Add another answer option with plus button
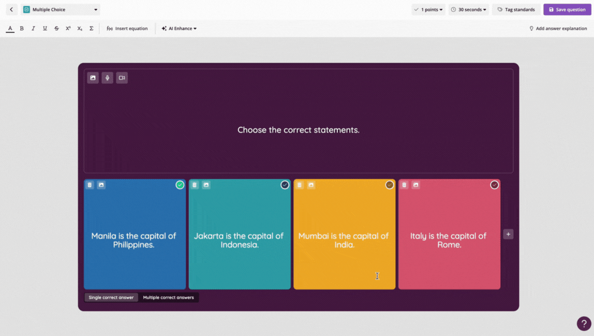The height and width of the screenshot is (336, 594). tap(509, 234)
